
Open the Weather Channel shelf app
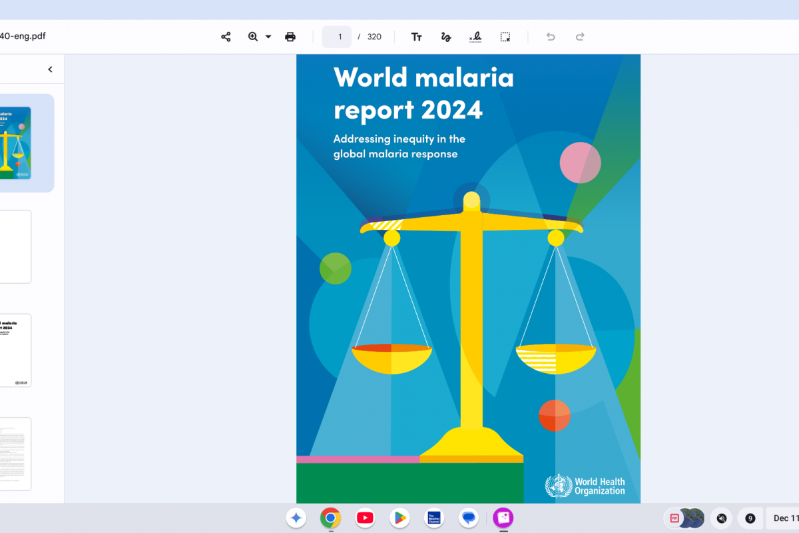434,518
